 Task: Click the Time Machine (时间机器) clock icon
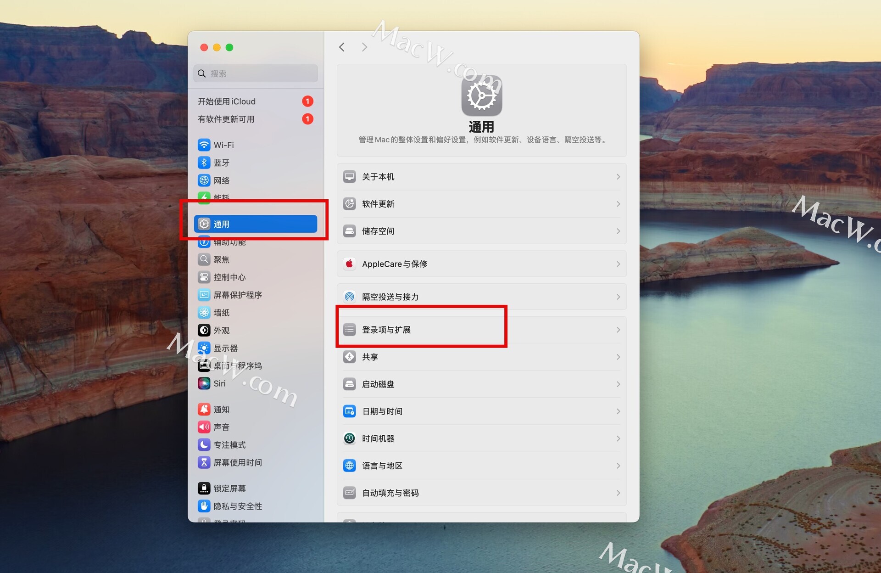350,438
